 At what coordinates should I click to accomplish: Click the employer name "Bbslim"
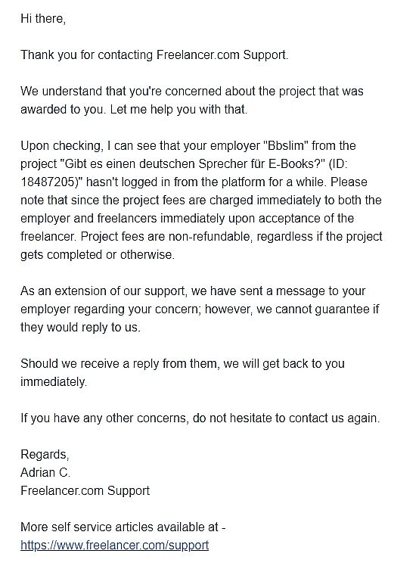pyautogui.click(x=285, y=146)
